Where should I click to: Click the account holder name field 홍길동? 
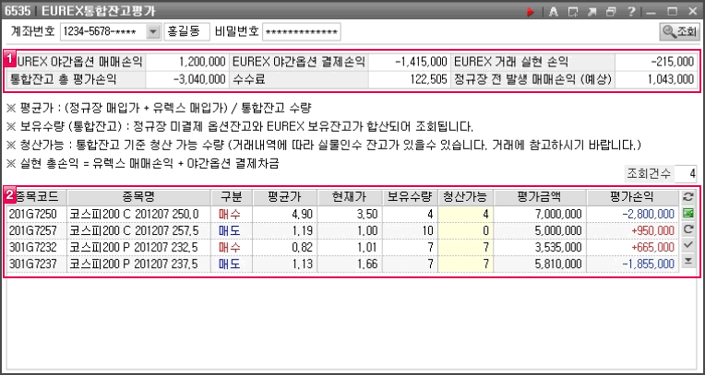(187, 32)
